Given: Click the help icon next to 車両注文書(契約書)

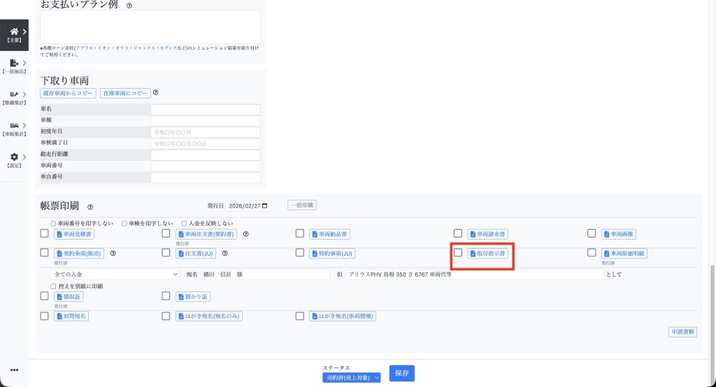Looking at the screenshot, I should pos(246,234).
